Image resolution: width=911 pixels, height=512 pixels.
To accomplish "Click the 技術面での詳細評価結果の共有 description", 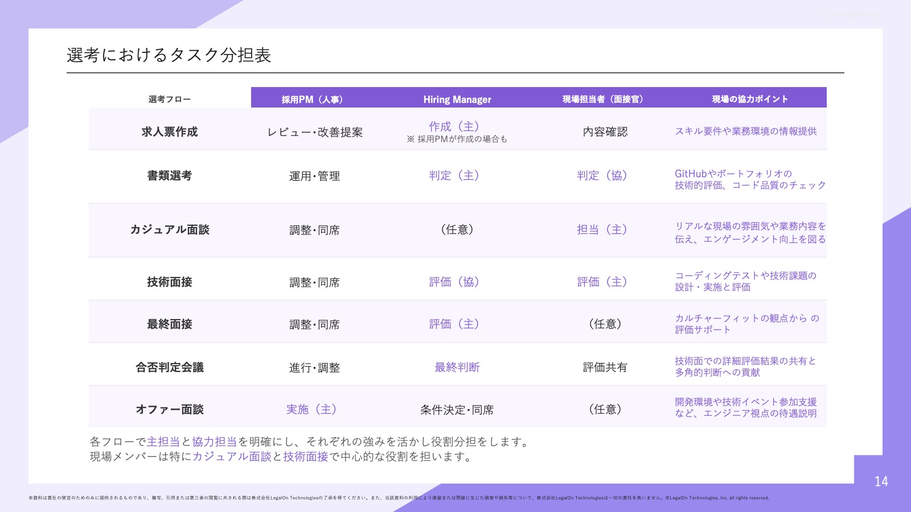I will [x=746, y=367].
